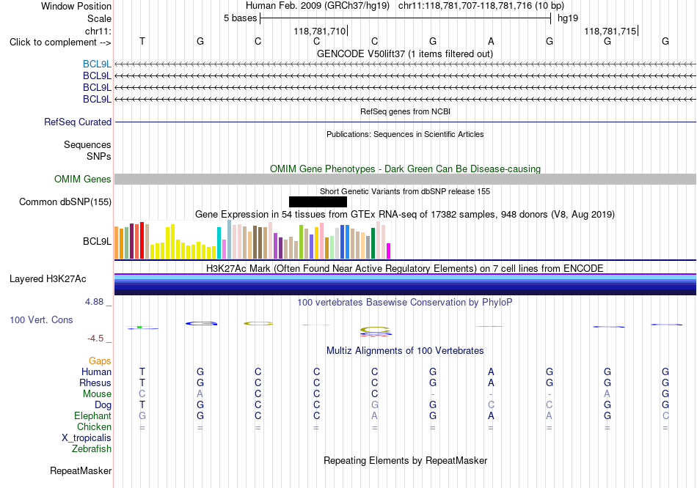This screenshot has height=488, width=697.
Task: Open "100 vertebrates Basewise Conservation by PhyloP" title
Action: 405,303
